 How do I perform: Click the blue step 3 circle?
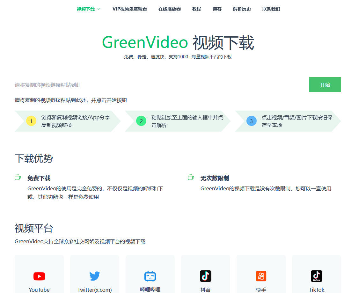pos(251,121)
